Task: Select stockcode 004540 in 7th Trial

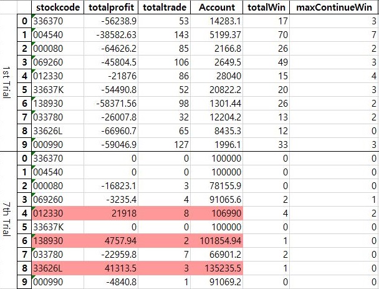Action: (x=57, y=172)
